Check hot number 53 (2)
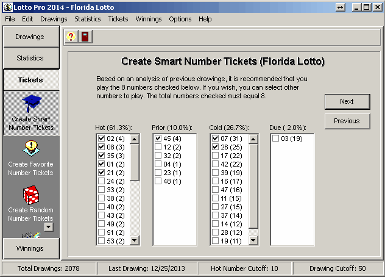Viewport: 385px width, 277px height. click(101, 241)
